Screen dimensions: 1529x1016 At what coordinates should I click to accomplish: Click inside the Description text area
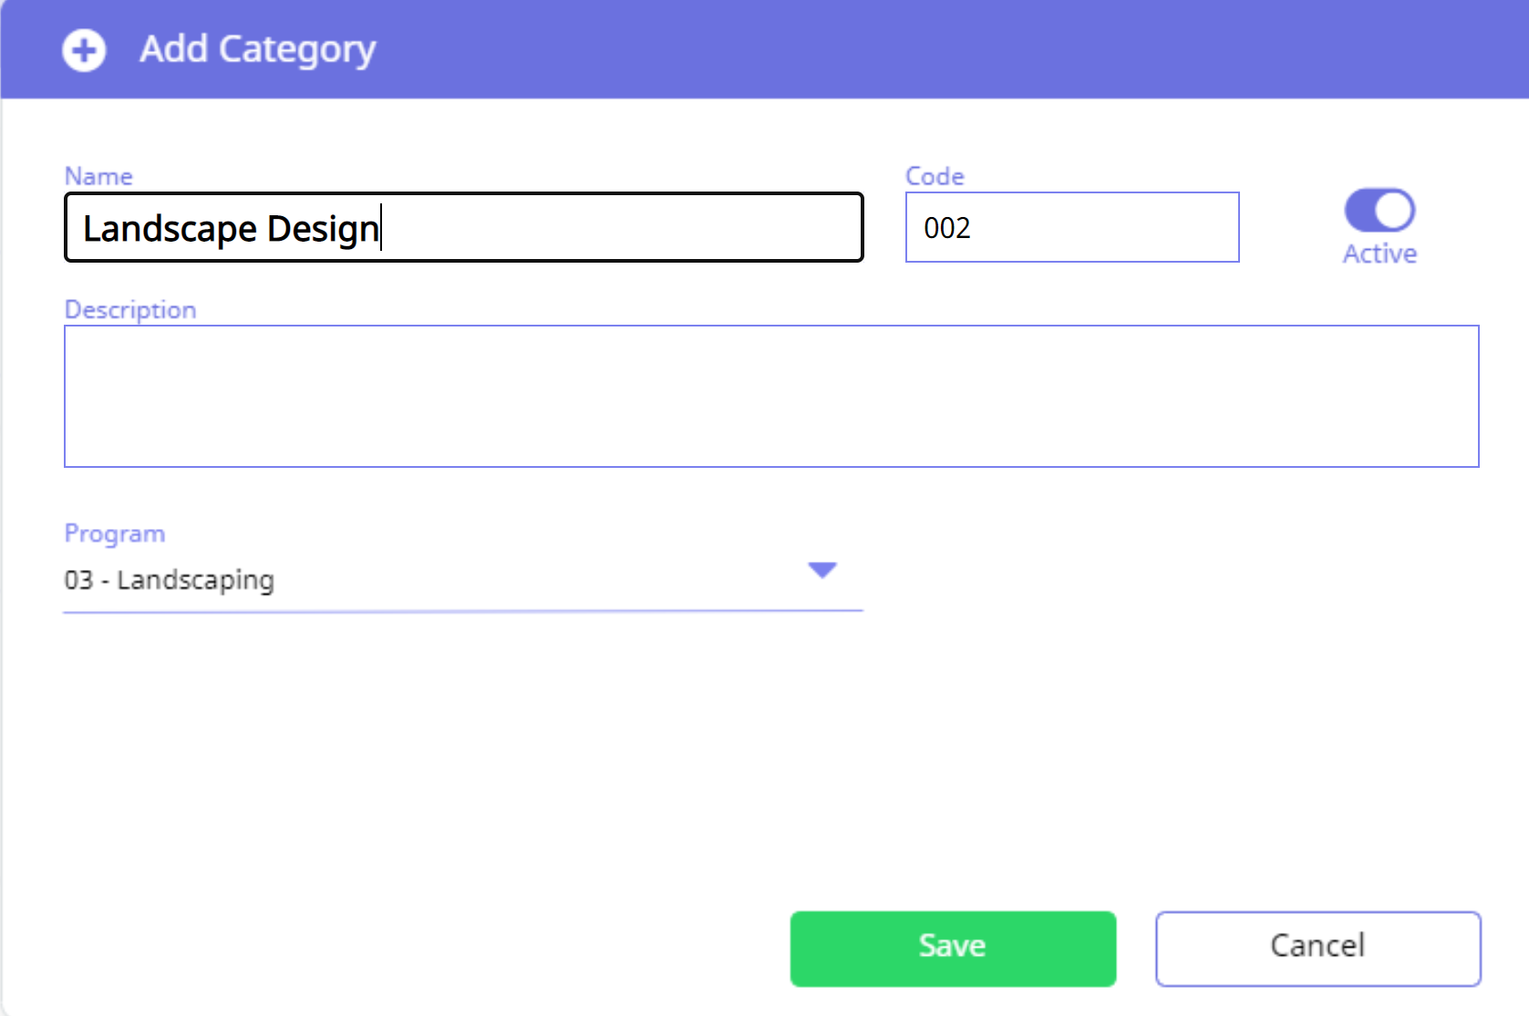(x=771, y=396)
